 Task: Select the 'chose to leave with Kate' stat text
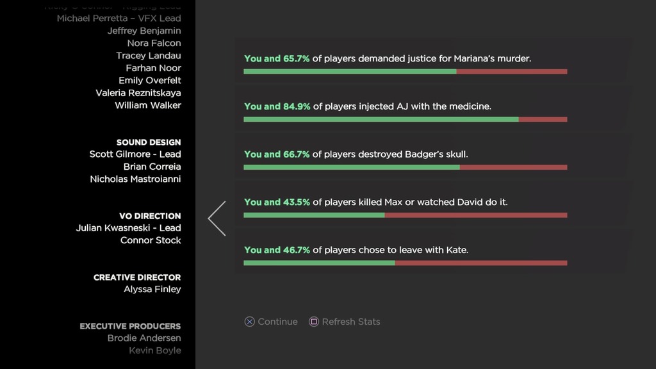[x=356, y=250]
